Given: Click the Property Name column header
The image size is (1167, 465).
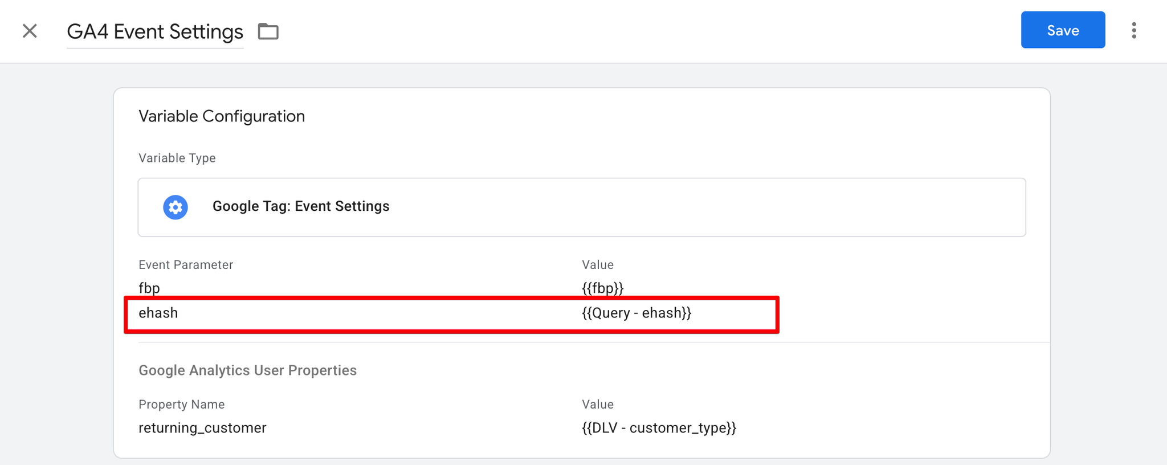Looking at the screenshot, I should (x=181, y=405).
